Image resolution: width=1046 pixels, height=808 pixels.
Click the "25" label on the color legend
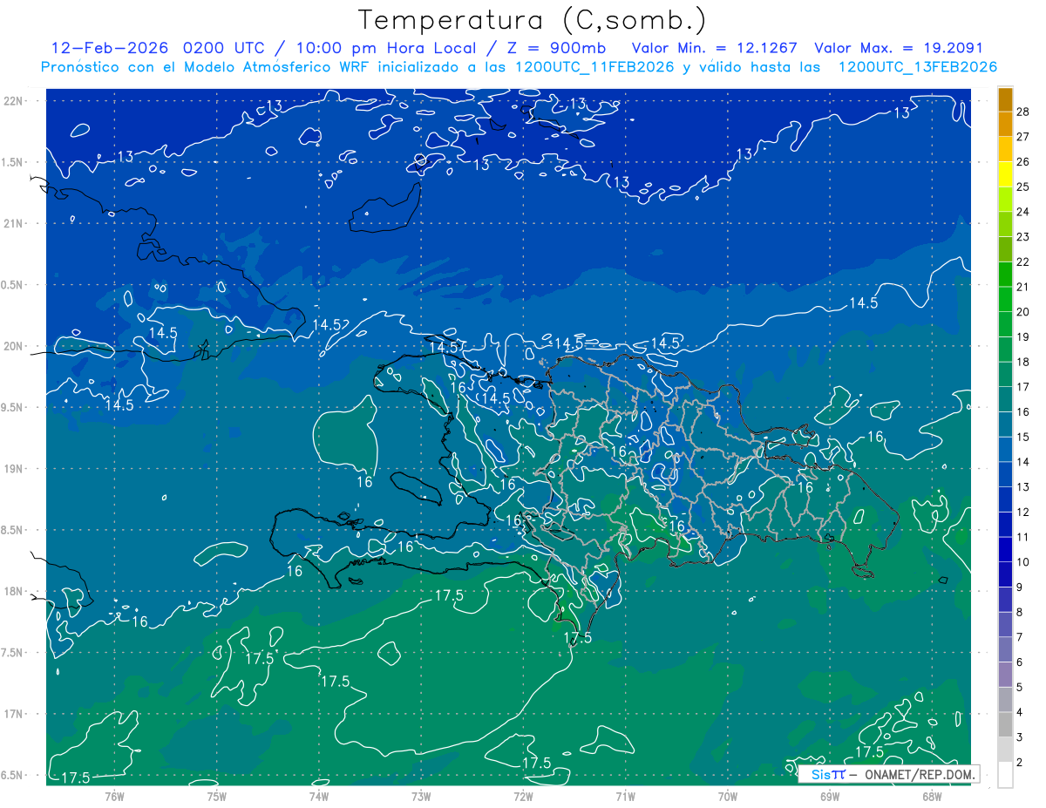(1023, 187)
